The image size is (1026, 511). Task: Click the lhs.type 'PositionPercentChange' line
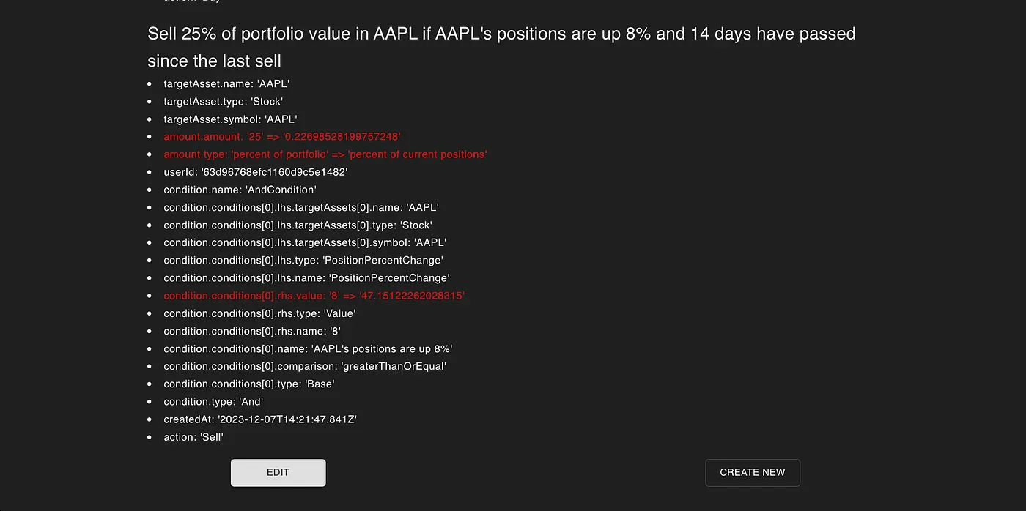pyautogui.click(x=303, y=261)
